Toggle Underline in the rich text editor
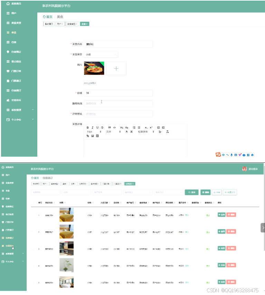The height and width of the screenshot is (295, 265). [x=97, y=128]
